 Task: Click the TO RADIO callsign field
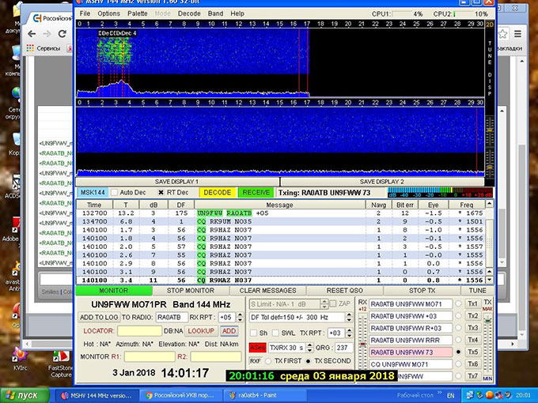click(172, 318)
